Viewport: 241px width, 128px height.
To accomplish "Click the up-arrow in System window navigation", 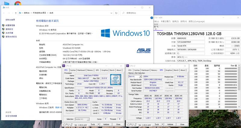I will pyautogui.click(x=16, y=13).
